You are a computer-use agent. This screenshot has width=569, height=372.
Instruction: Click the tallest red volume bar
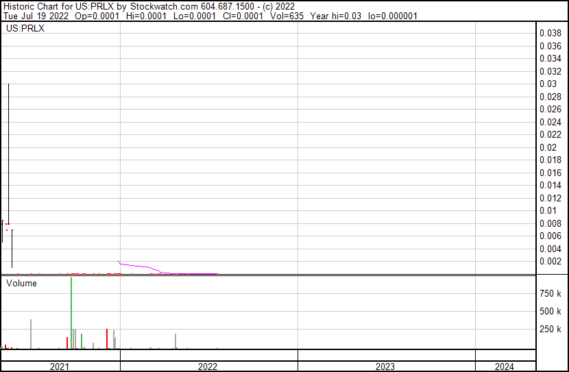[x=107, y=338]
